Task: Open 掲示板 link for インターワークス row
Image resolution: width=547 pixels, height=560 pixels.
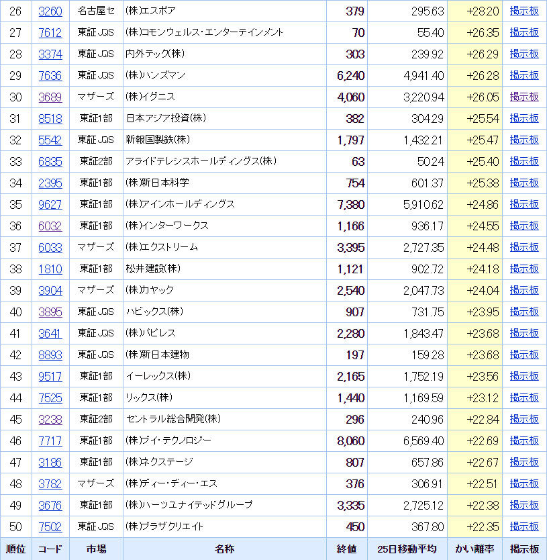Action: (524, 226)
